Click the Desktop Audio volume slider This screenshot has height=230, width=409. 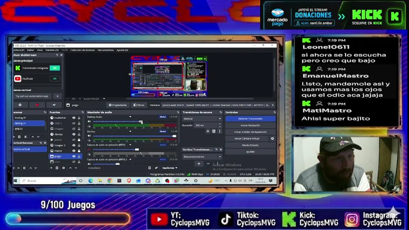coord(134,122)
